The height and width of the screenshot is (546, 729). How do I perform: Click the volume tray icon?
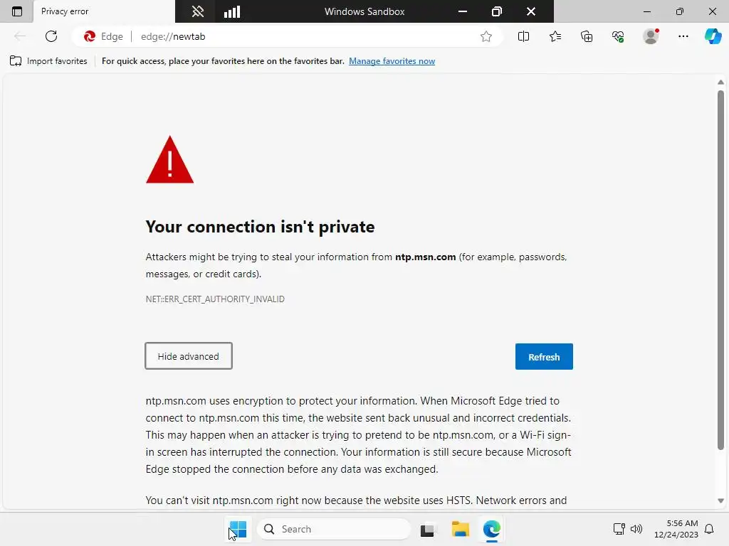tap(636, 529)
